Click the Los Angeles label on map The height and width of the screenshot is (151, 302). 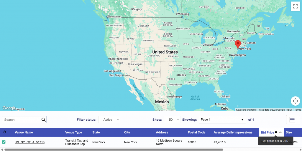point(111,71)
